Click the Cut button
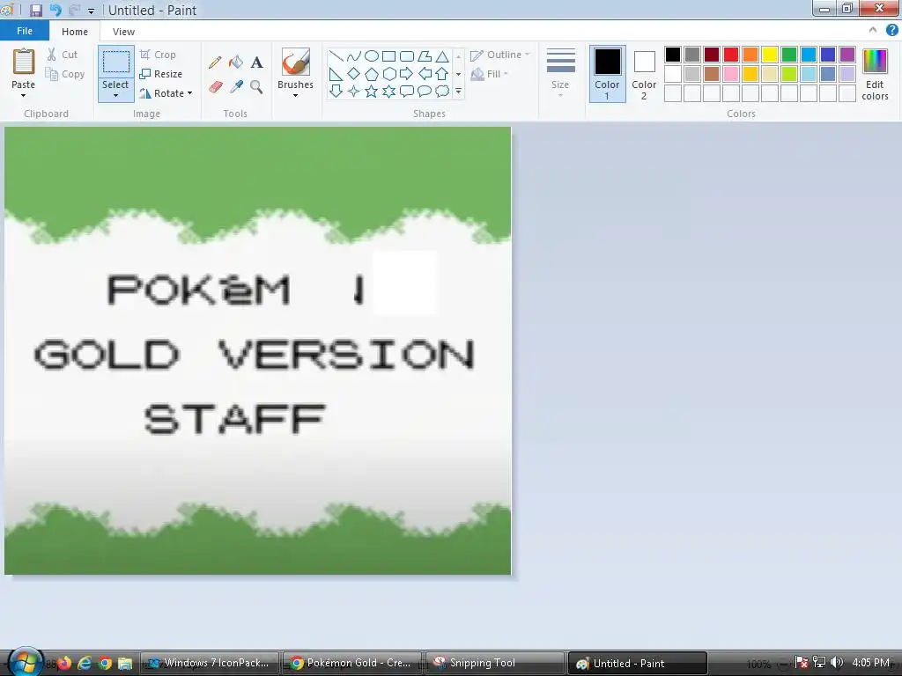902x676 pixels. coord(63,55)
